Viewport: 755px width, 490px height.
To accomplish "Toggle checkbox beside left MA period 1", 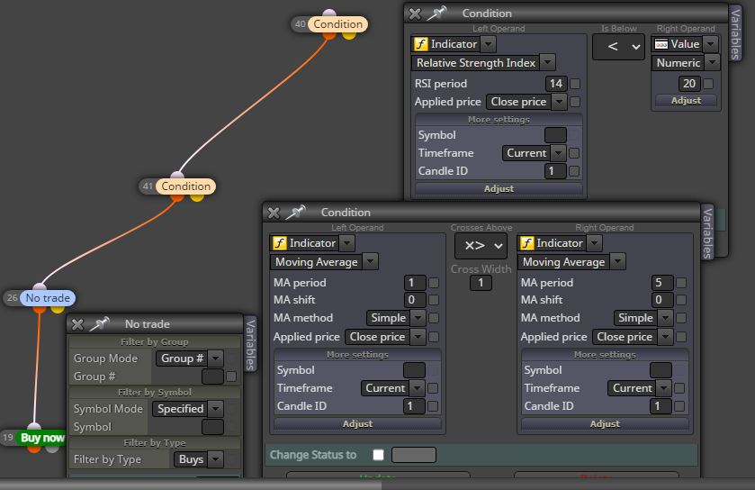I will coord(434,283).
